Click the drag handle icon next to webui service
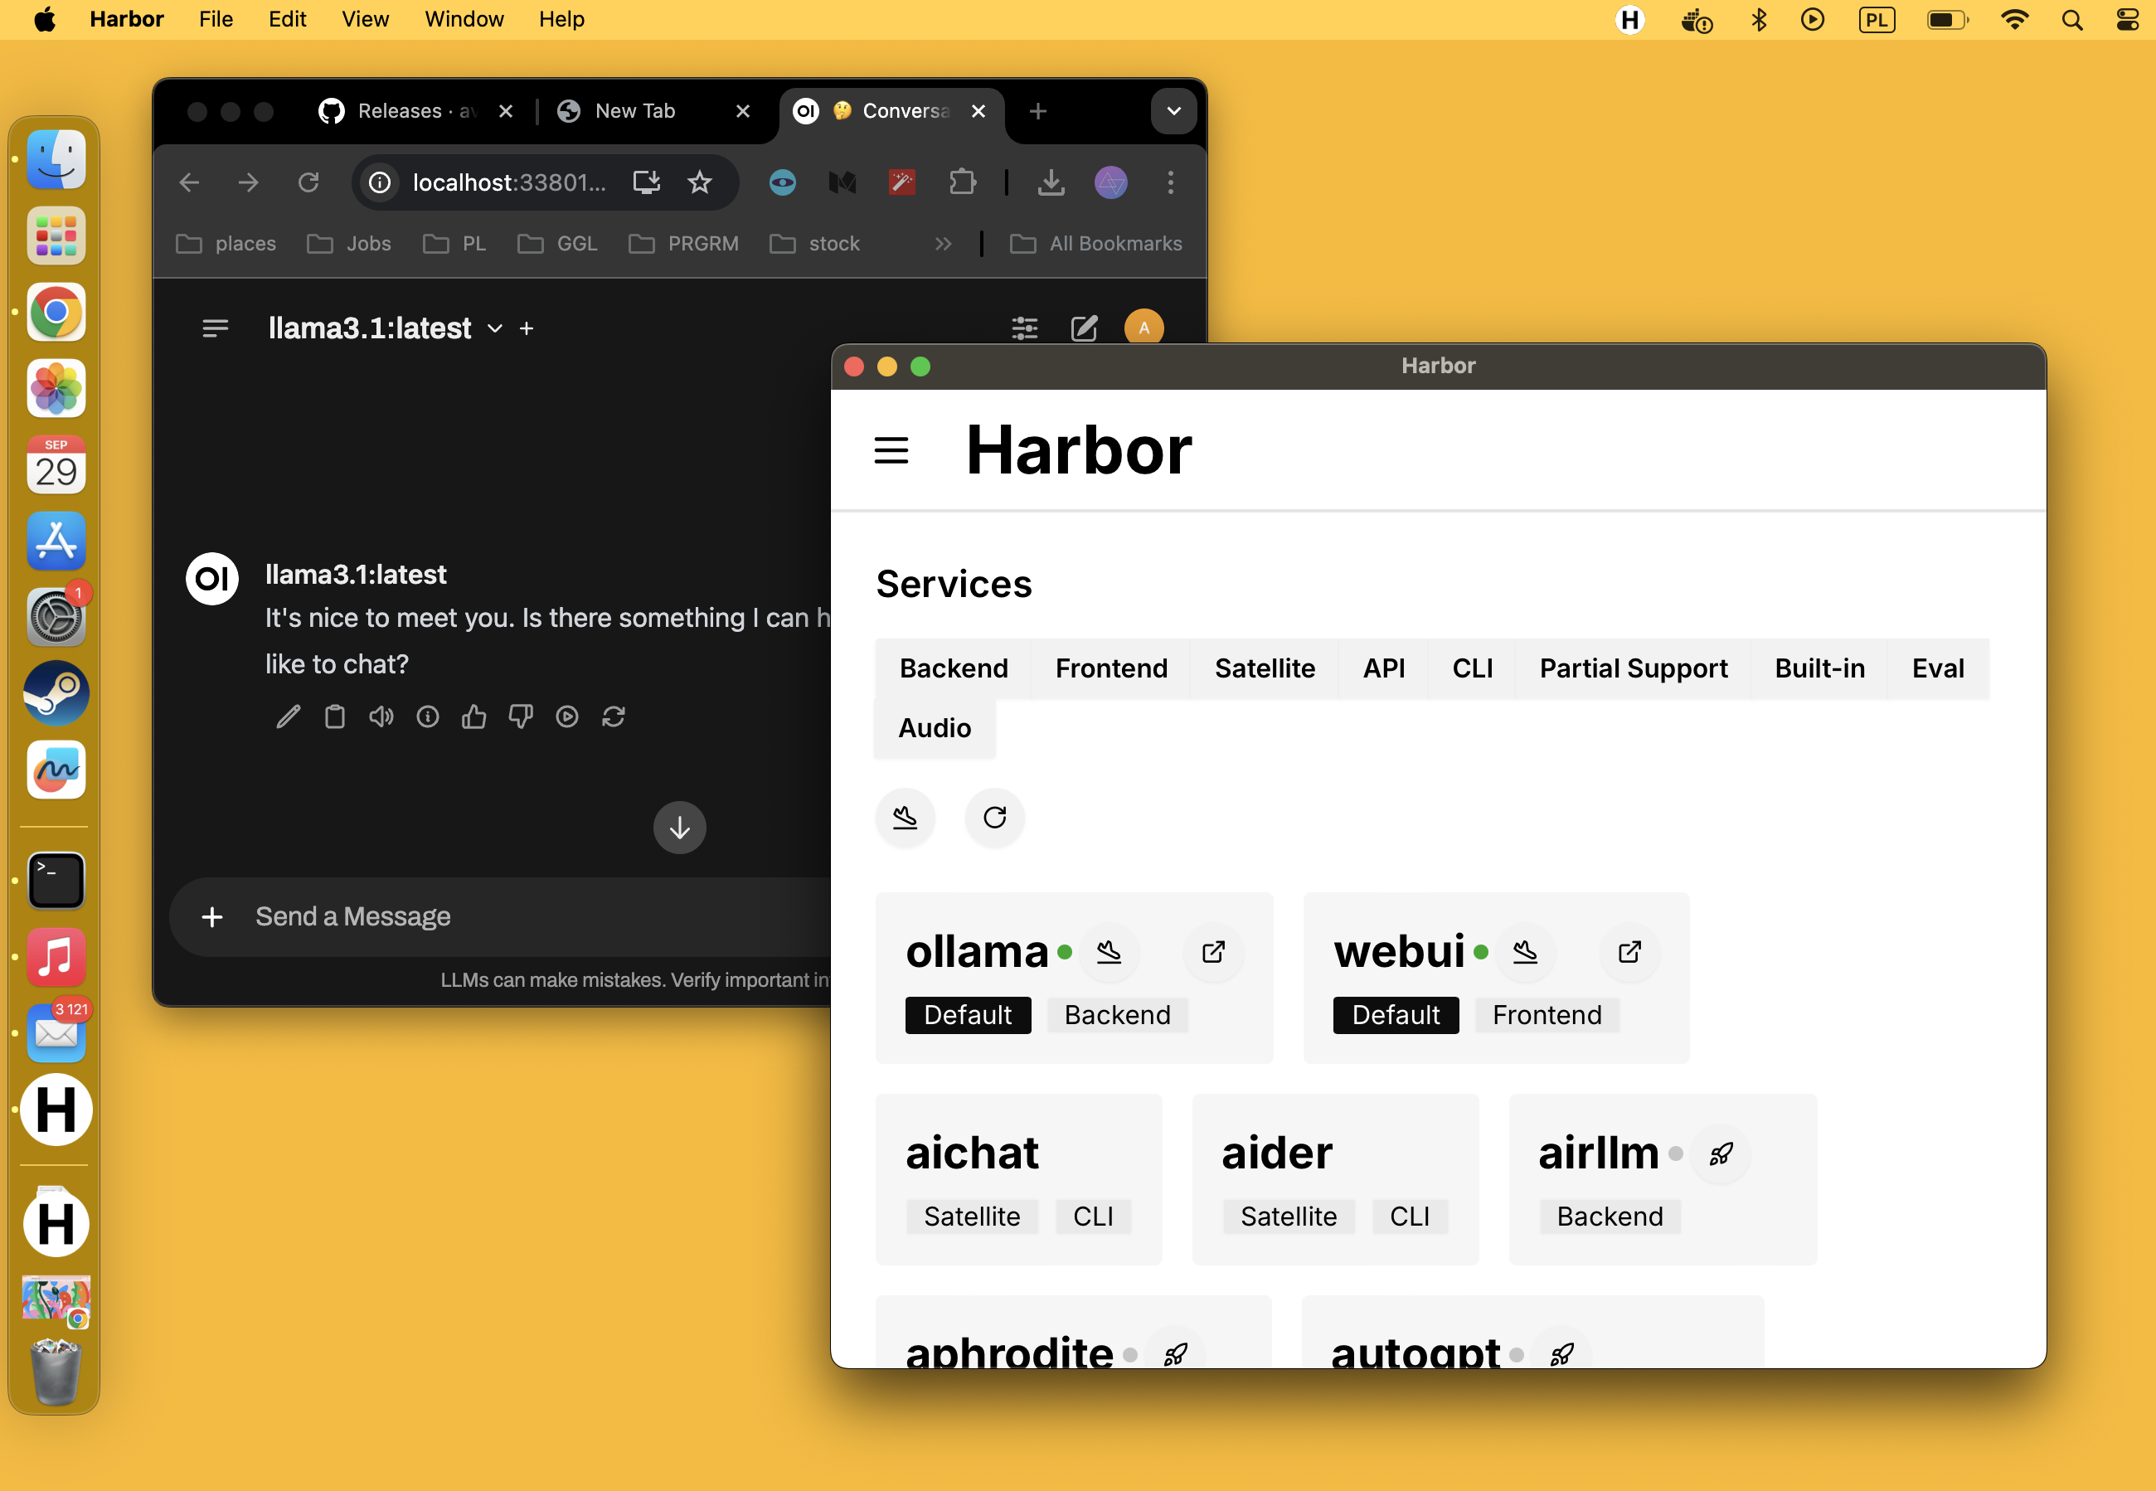This screenshot has height=1491, width=2156. coord(1525,952)
